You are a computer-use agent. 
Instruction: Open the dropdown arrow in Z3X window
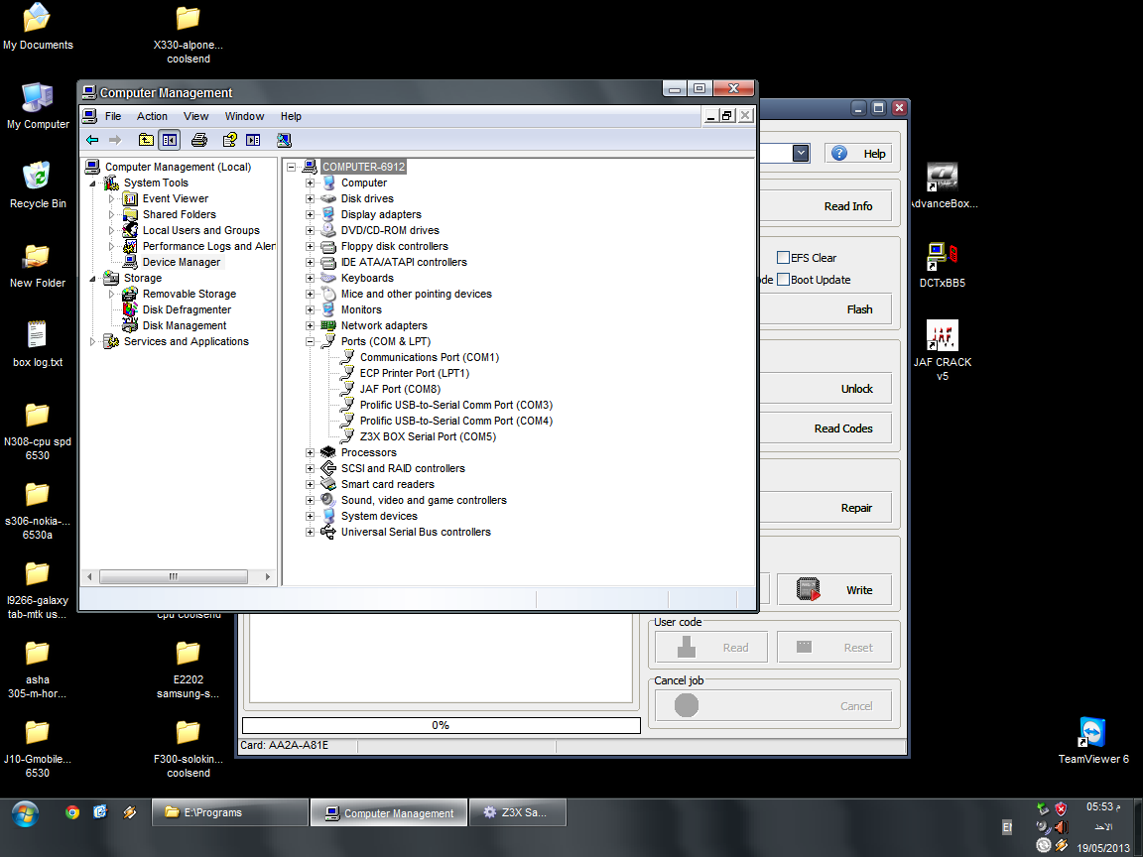click(x=801, y=153)
